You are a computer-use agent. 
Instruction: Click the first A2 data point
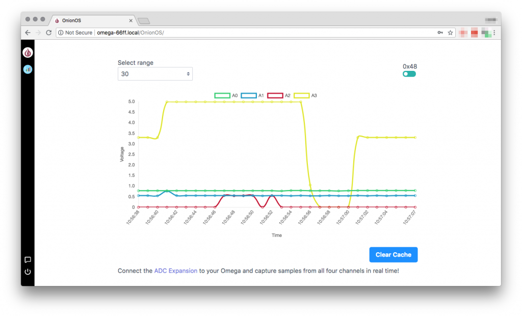pyautogui.click(x=139, y=207)
